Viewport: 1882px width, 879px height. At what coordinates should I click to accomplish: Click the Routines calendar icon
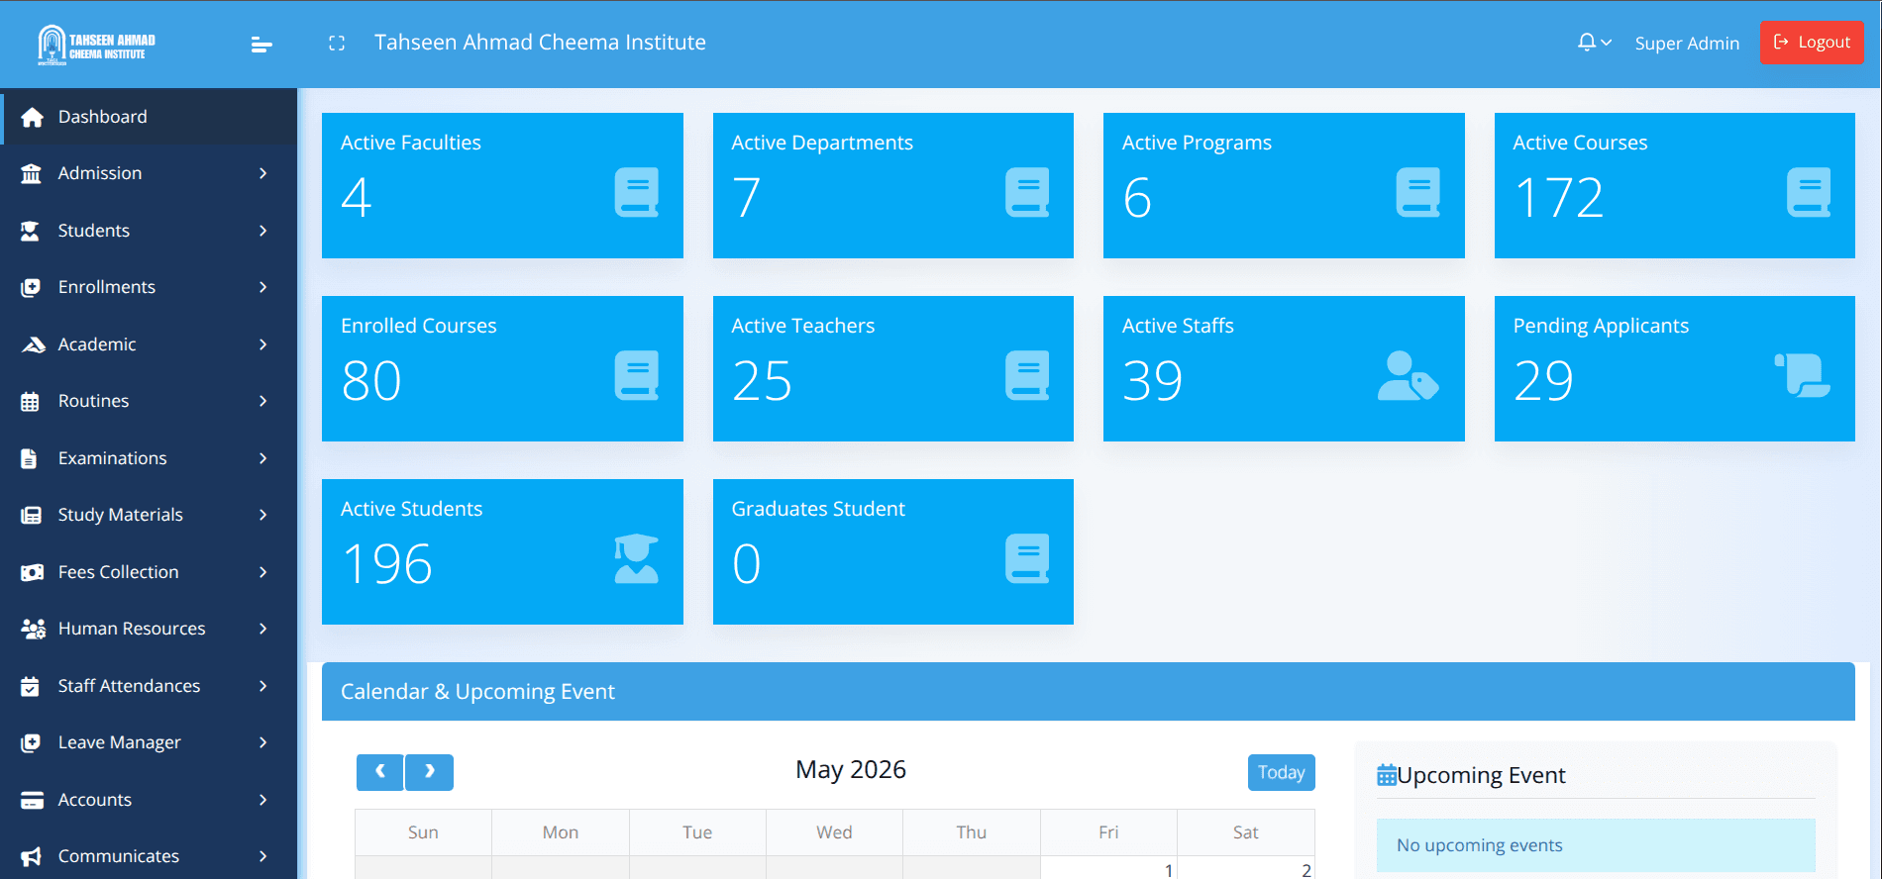coord(30,401)
